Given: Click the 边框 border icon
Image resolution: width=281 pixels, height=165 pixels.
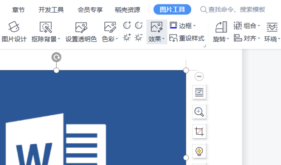Looking at the screenshot, I should pos(173,25).
